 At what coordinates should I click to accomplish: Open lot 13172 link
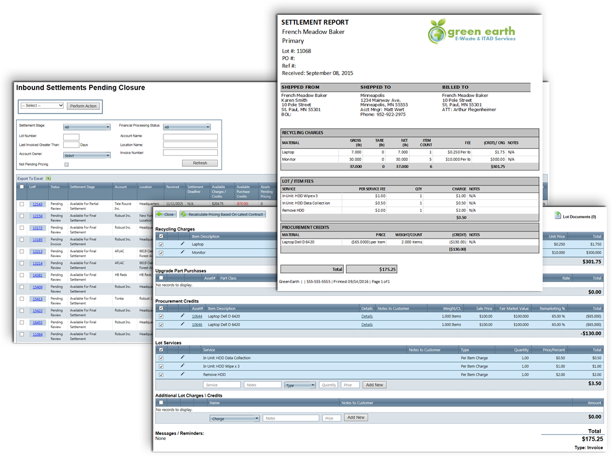click(38, 228)
